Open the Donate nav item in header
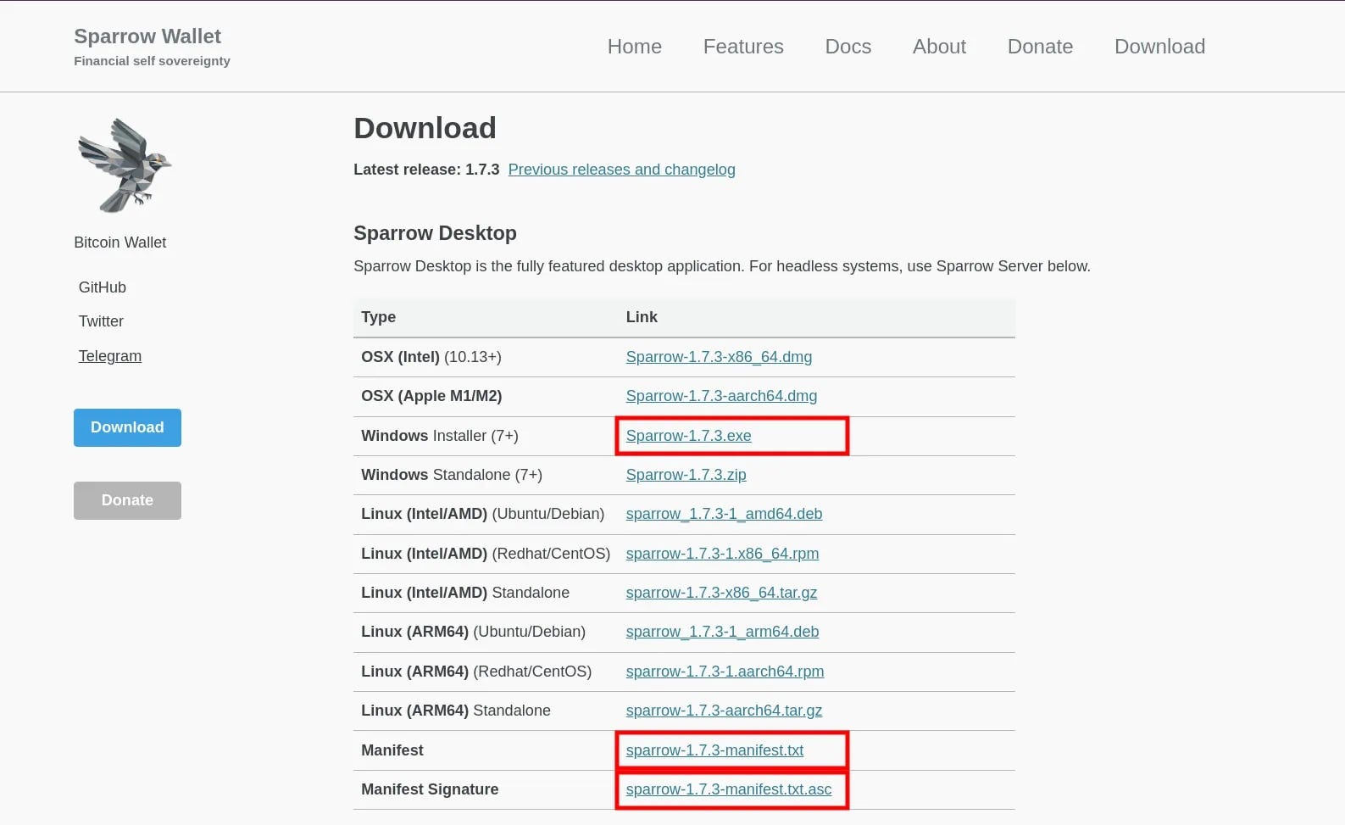This screenshot has height=825, width=1345. (1040, 47)
